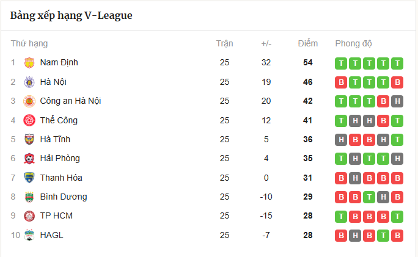Click Nam Định's last green T form badge
The width and height of the screenshot is (418, 257).
point(397,63)
